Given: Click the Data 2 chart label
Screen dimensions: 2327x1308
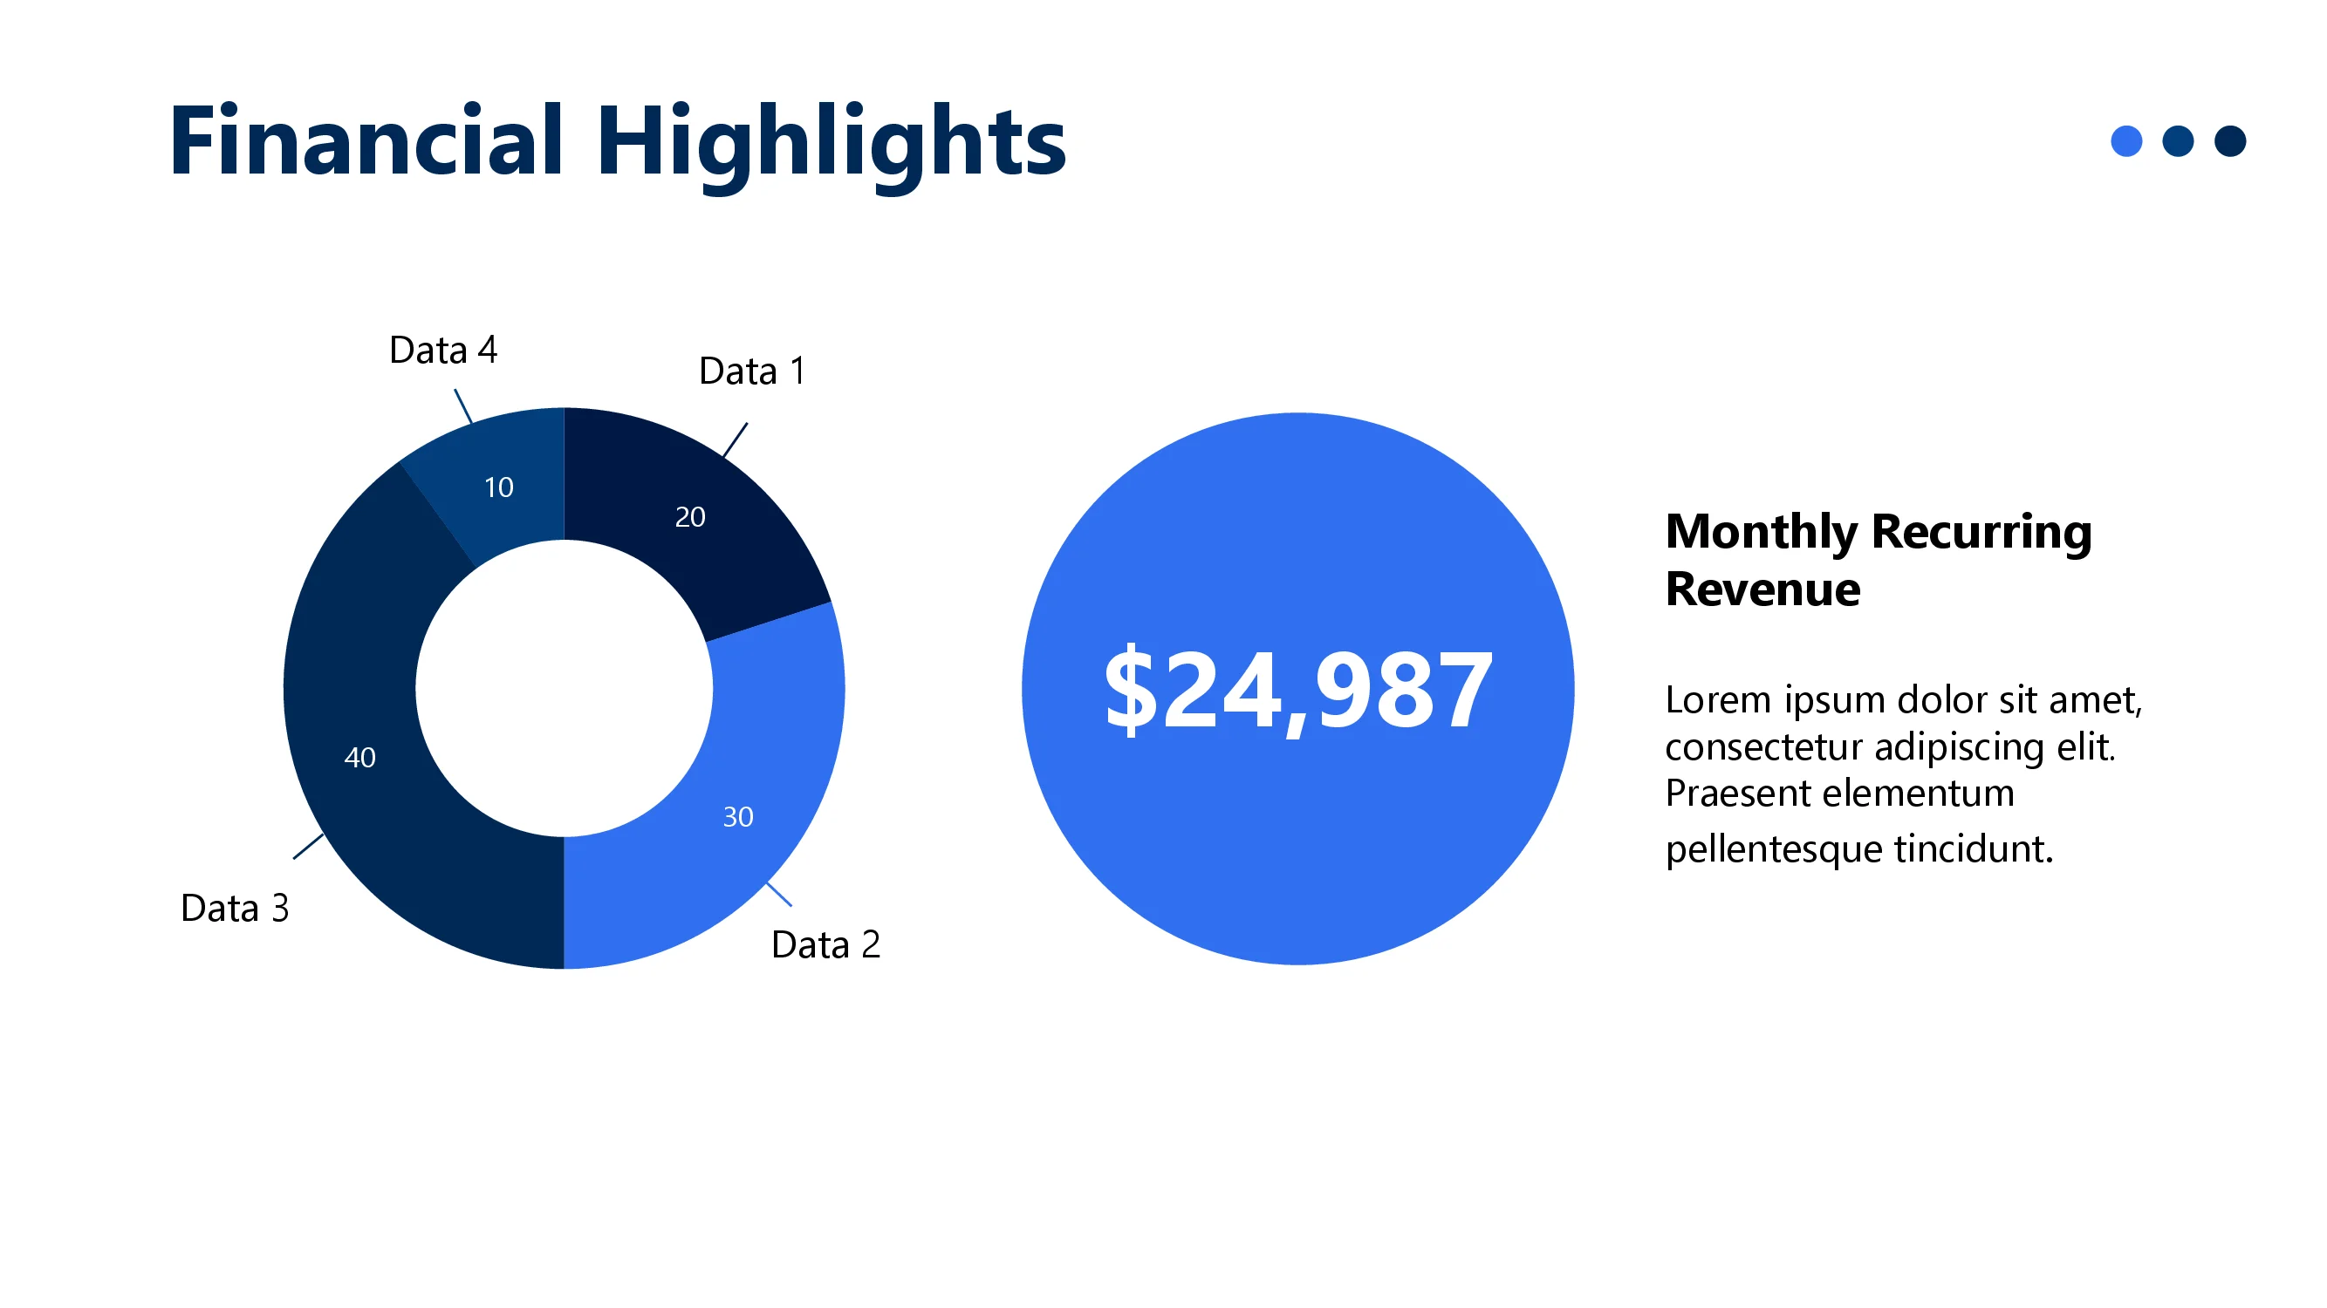Looking at the screenshot, I should click(825, 944).
